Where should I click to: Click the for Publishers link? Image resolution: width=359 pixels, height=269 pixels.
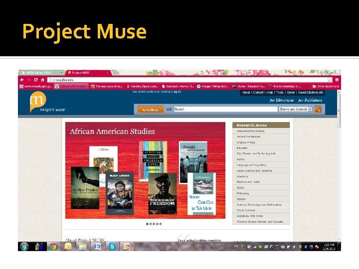[x=310, y=100]
